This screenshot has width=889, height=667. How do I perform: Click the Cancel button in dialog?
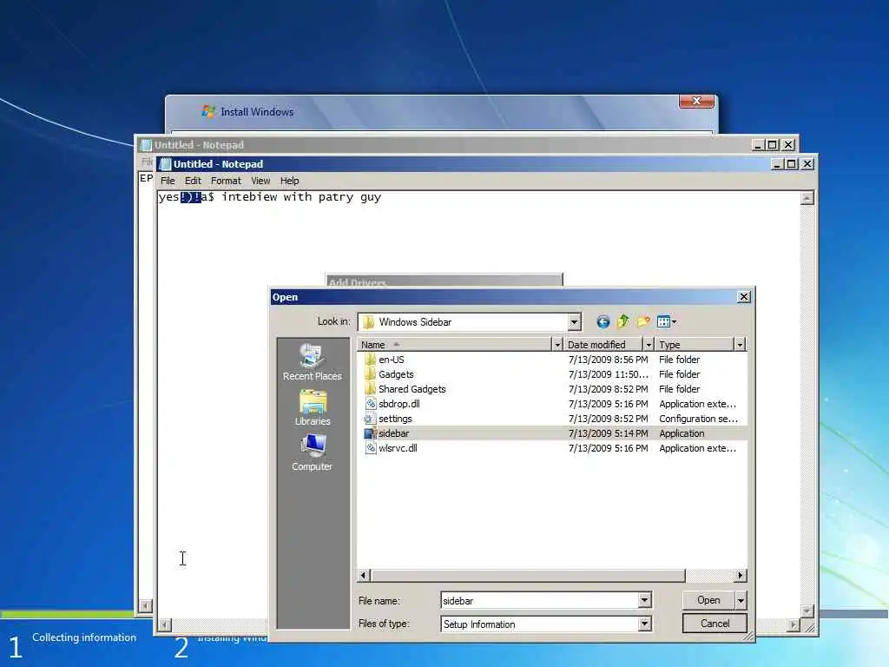tap(714, 624)
